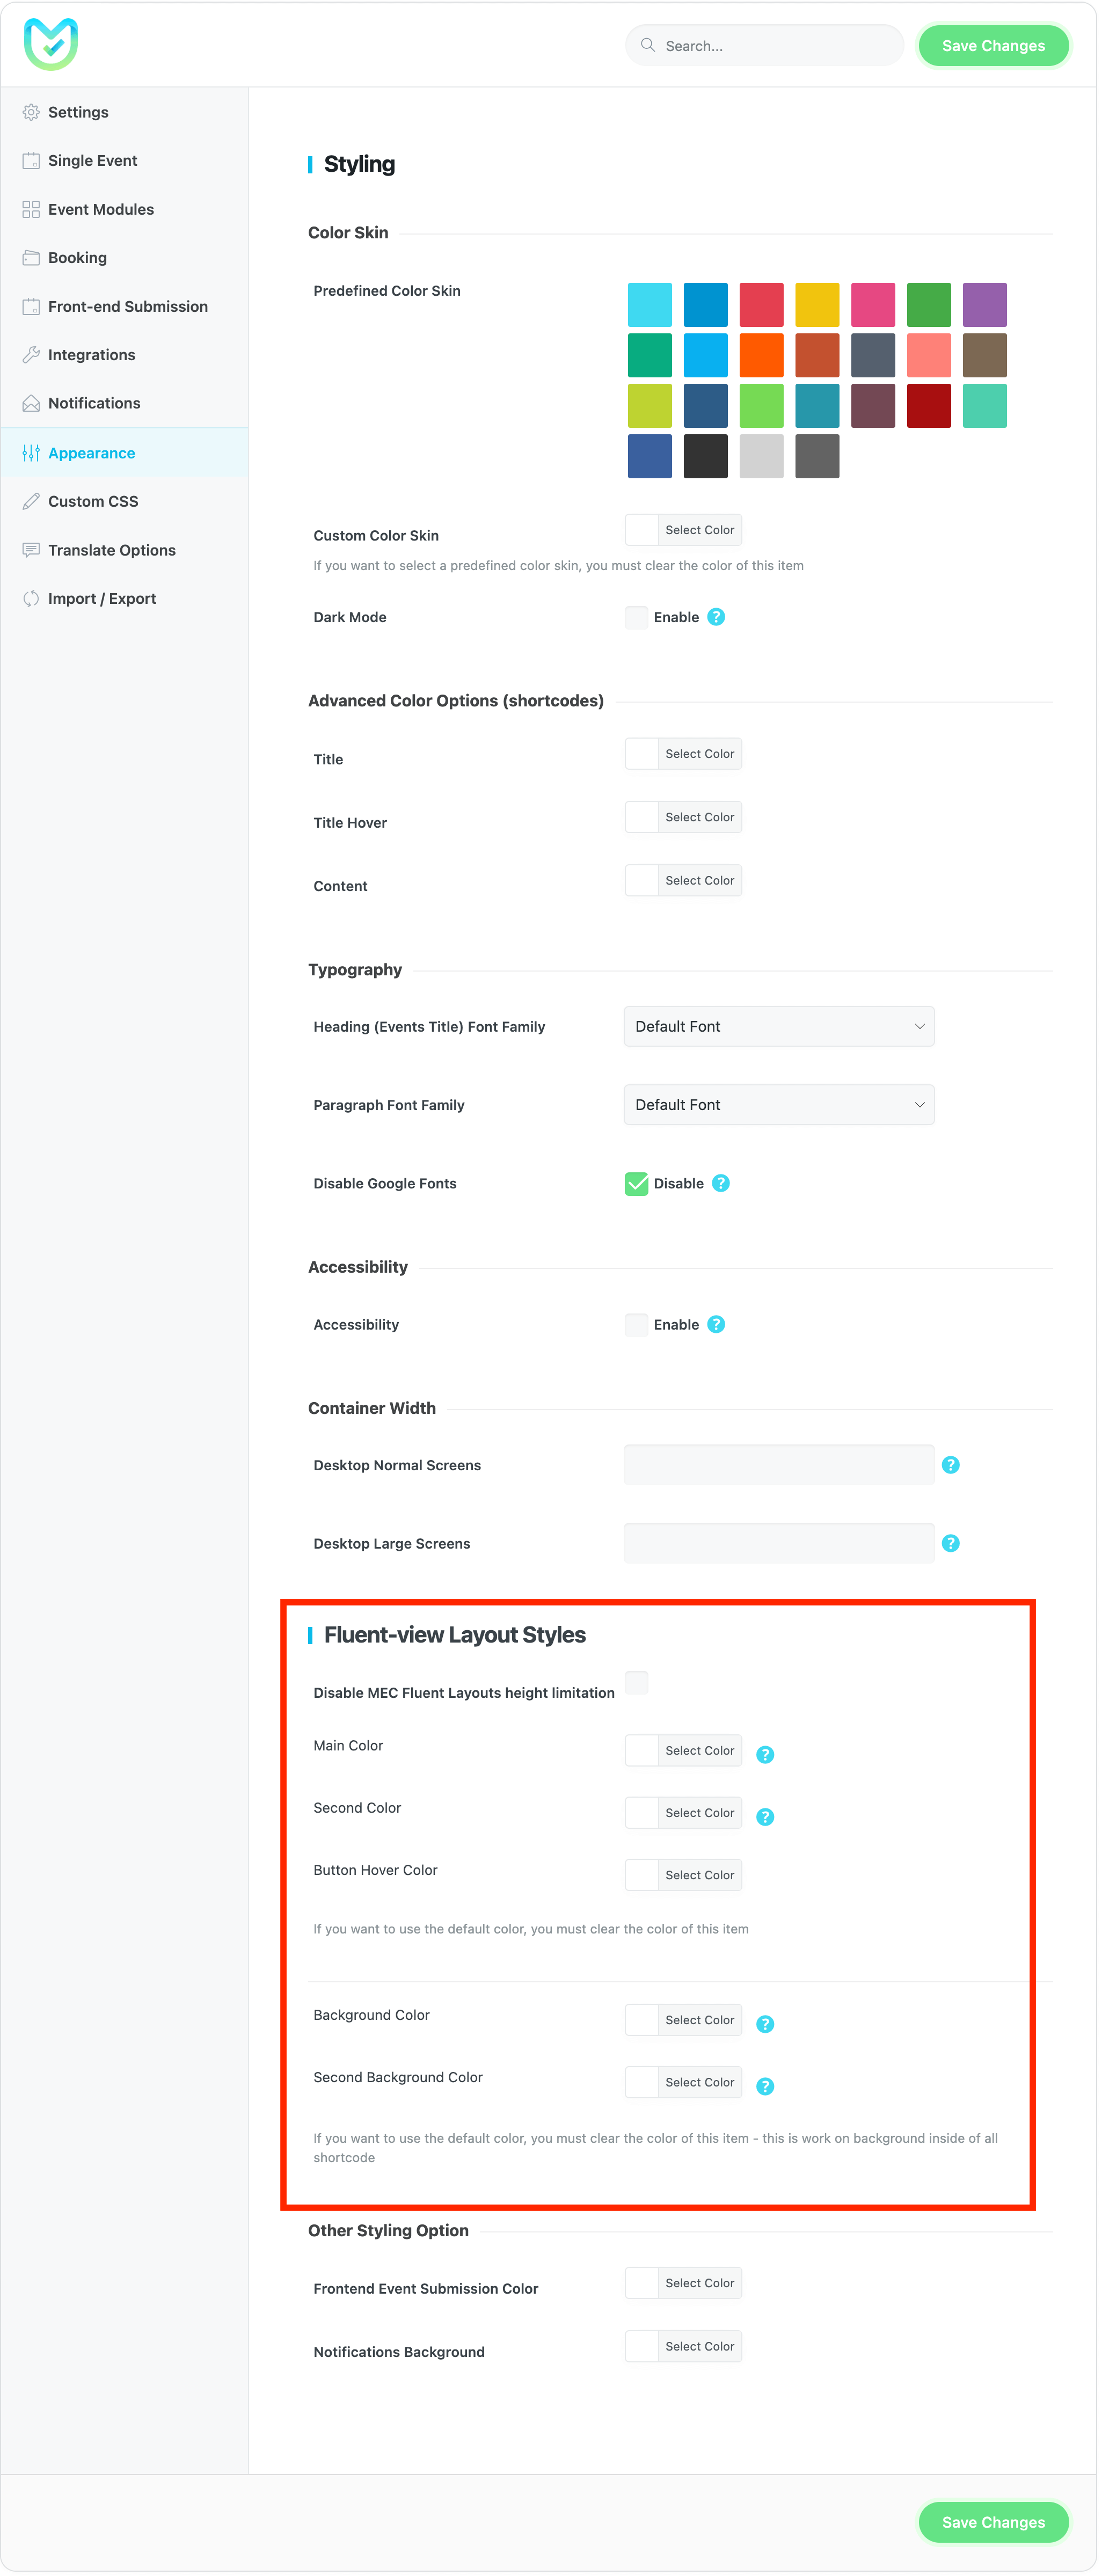Click the Main Color help icon
The width and height of the screenshot is (1102, 2576).
coord(765,1754)
